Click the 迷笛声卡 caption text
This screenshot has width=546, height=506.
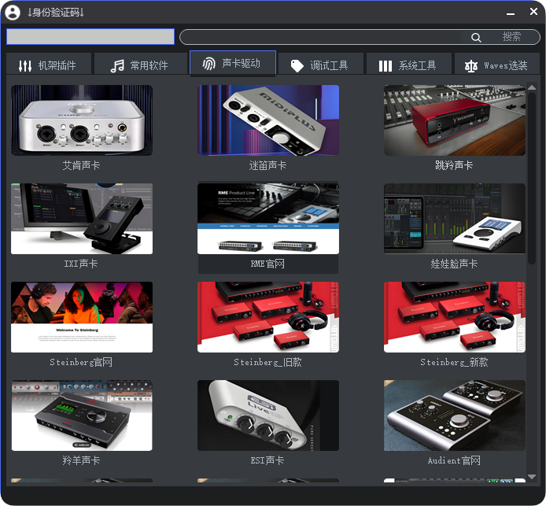[267, 165]
